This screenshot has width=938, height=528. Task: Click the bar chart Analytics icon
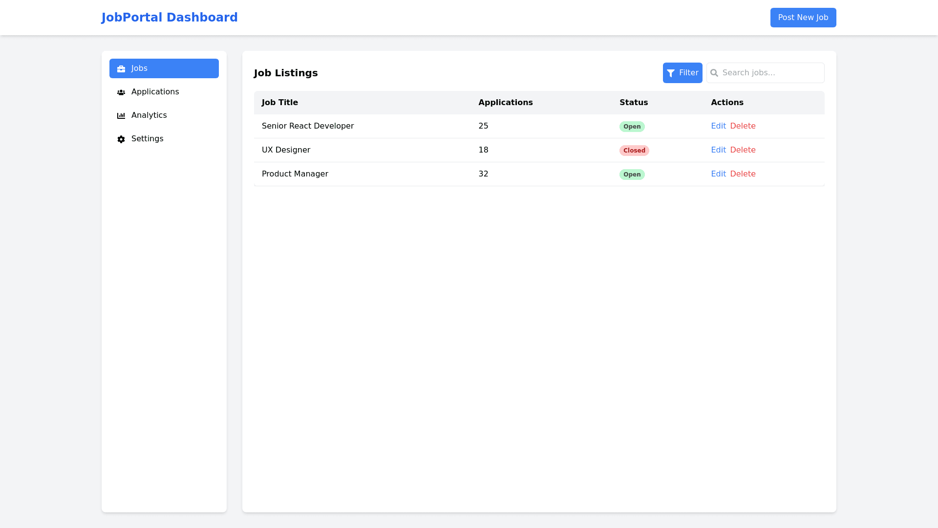121,116
